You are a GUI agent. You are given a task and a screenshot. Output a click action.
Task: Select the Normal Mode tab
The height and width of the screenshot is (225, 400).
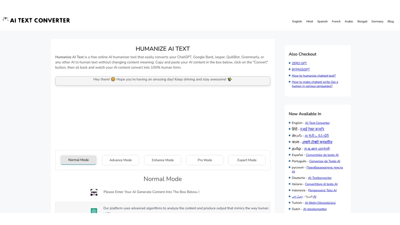tap(78, 160)
